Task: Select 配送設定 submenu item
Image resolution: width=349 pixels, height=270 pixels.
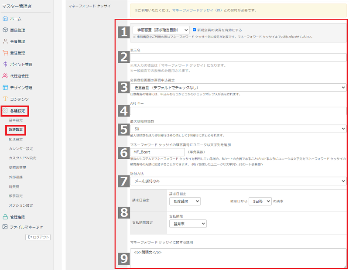Action: point(16,139)
